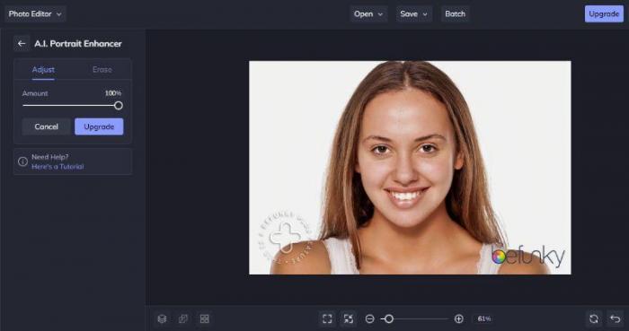Open the Open dropdown menu
Image resolution: width=629 pixels, height=331 pixels.
(368, 14)
